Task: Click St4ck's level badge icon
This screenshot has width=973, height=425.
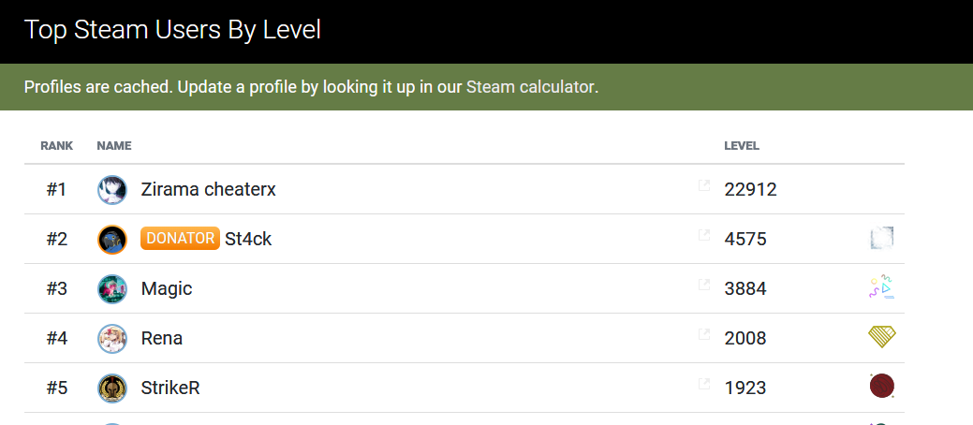Action: (x=881, y=239)
